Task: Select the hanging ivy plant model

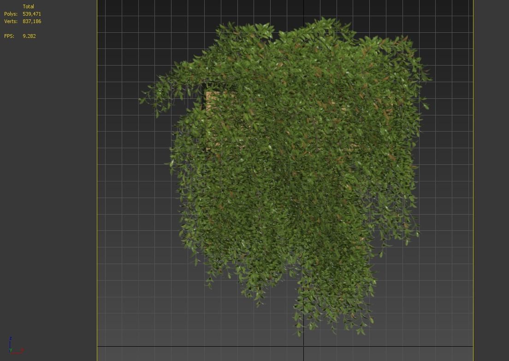Action: (x=286, y=175)
